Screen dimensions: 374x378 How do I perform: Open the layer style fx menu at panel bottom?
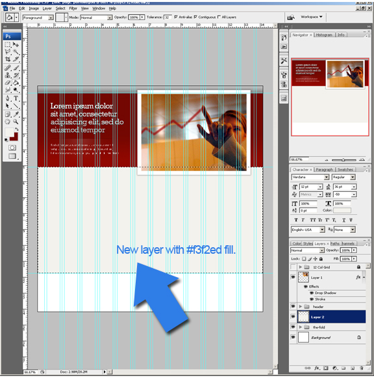[x=317, y=368]
